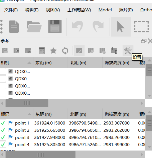152x158 pixels.
Task: Click the markers table scroll-down arrow
Action: pyautogui.click(x=150, y=147)
